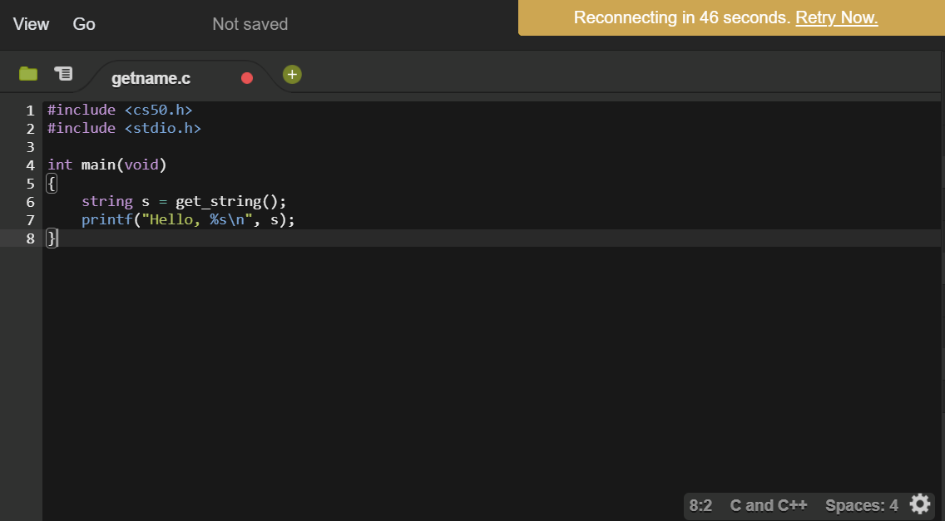Screen dimensions: 945x521
Task: Click the printf call on line 7
Action: pyautogui.click(x=102, y=220)
